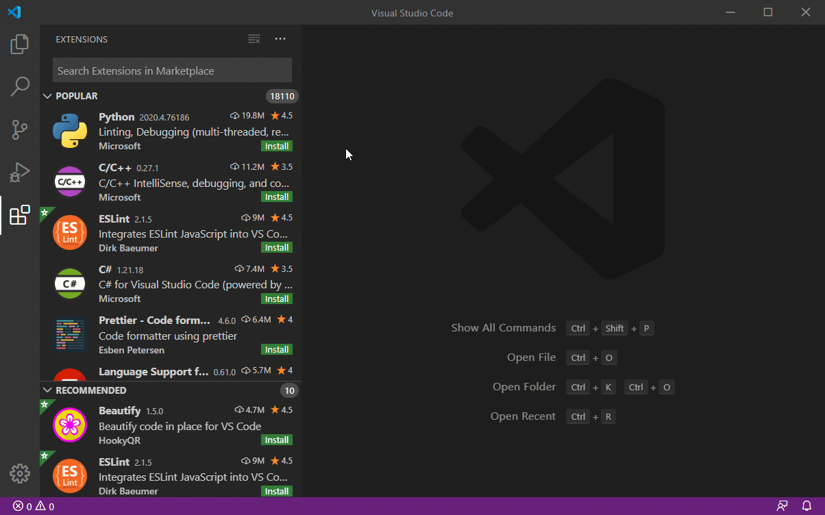Image resolution: width=825 pixels, height=515 pixels.
Task: Click the errors and warnings status bar item
Action: click(31, 505)
